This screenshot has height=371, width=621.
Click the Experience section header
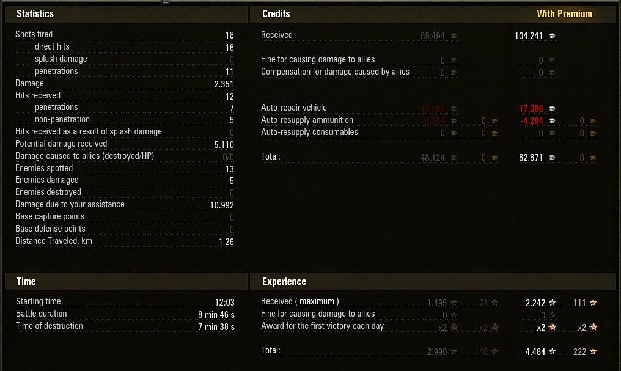point(284,282)
